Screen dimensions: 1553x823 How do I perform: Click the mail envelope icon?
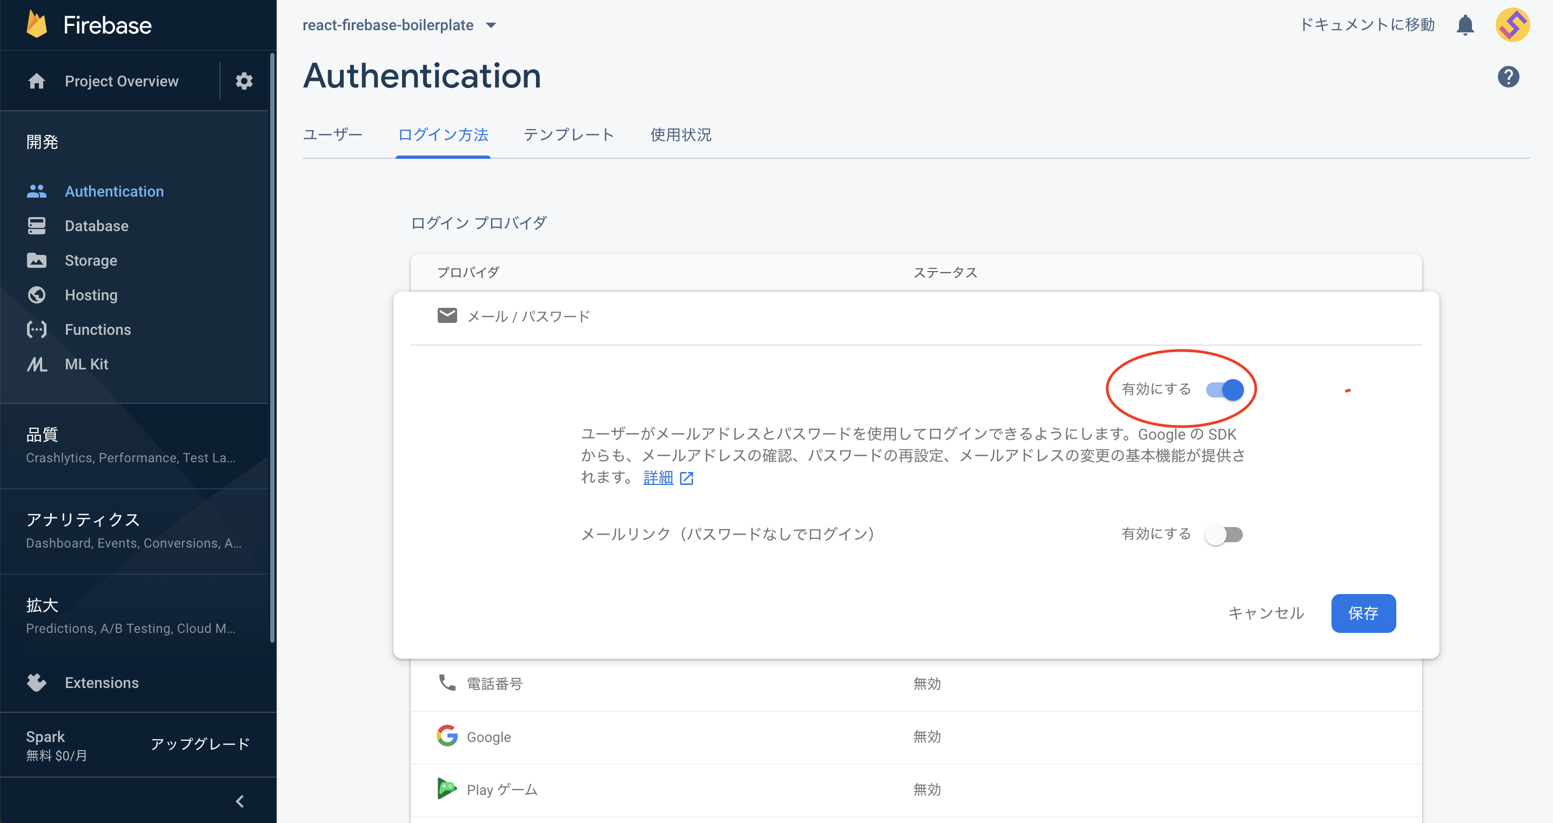[447, 315]
